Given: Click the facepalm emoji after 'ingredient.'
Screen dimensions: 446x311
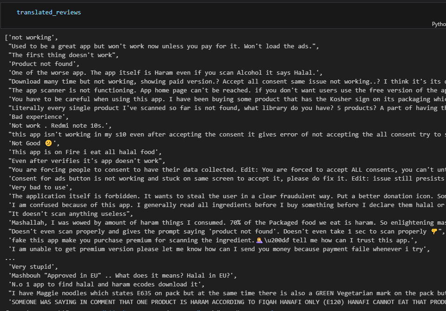Looking at the screenshot, I should point(259,240).
